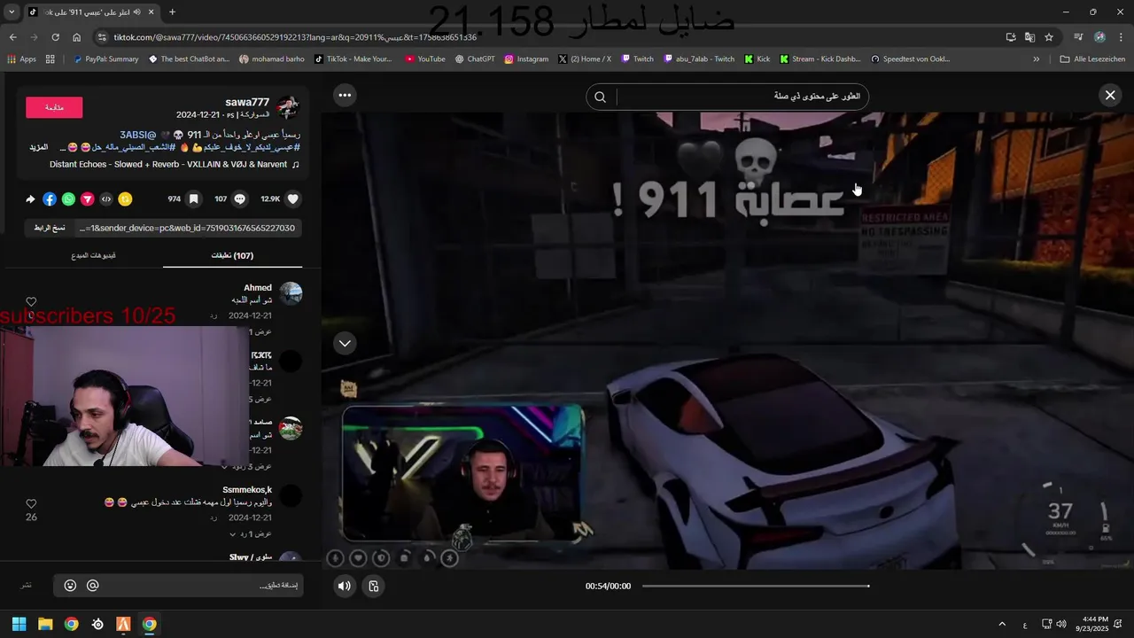Open the picture-in-picture mini player
Screen dimensions: 1134x638
tap(374, 586)
